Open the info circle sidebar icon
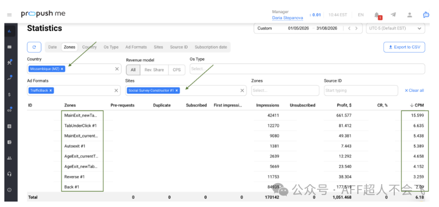 click(x=9, y=190)
